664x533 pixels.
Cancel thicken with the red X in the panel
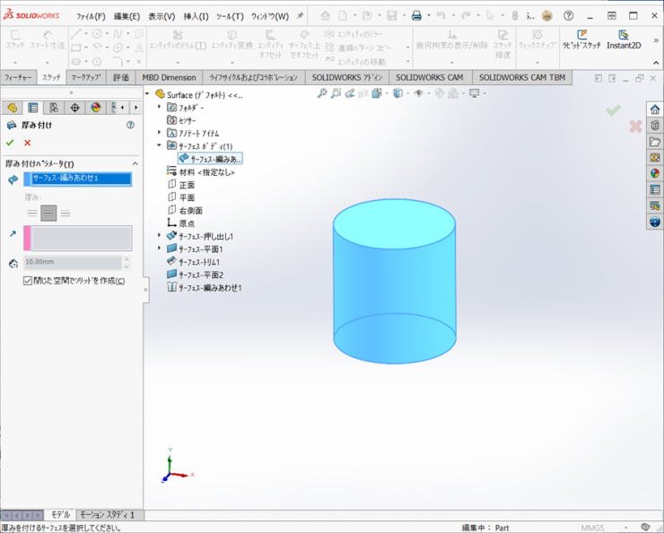[x=28, y=143]
